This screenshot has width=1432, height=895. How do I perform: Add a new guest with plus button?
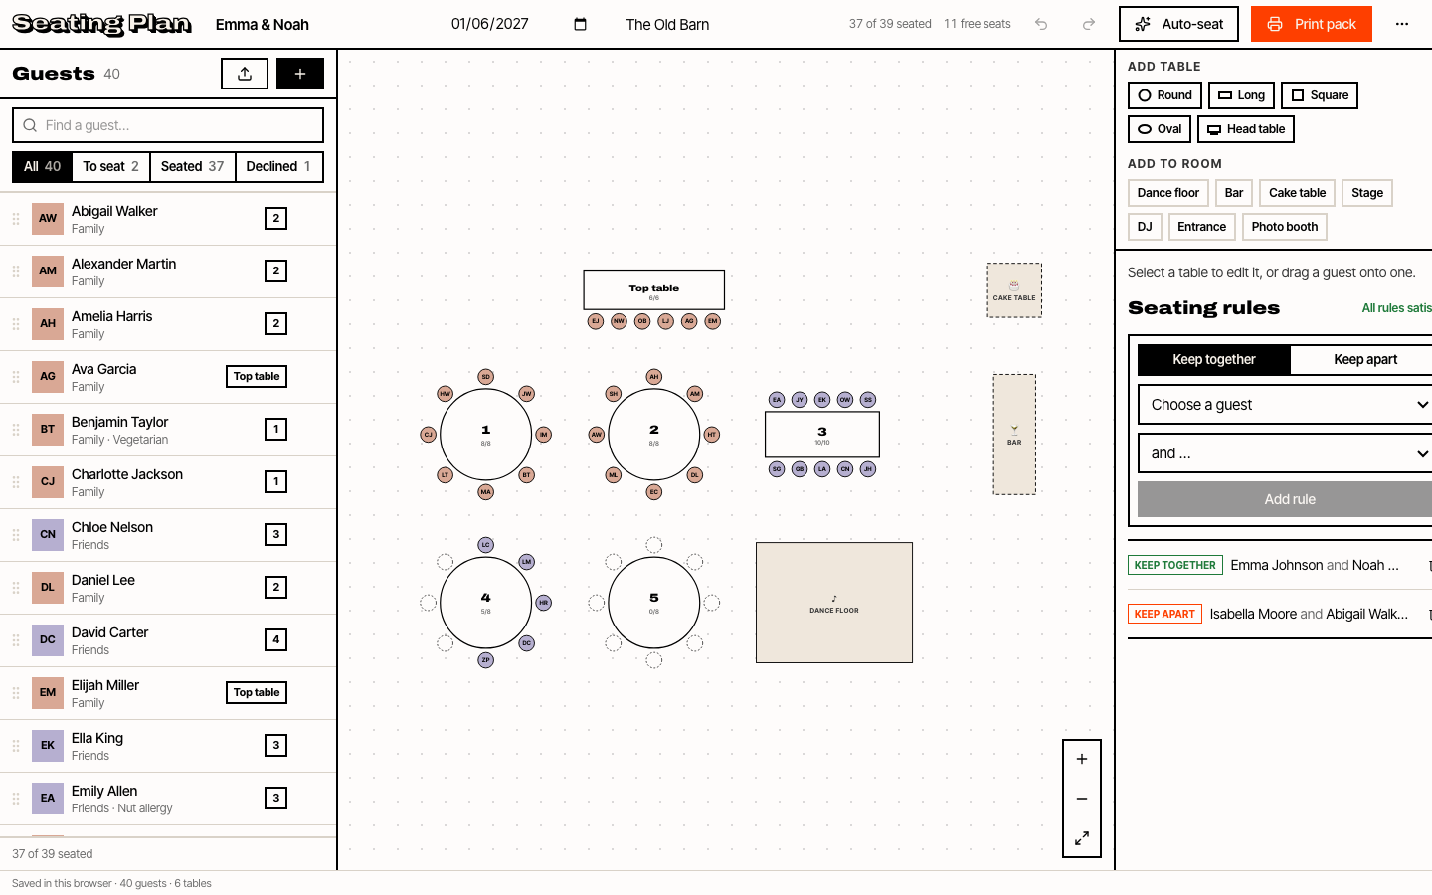click(300, 74)
